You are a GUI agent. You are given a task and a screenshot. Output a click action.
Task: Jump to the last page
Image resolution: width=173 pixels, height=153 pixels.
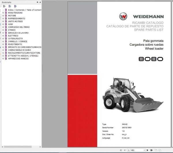(x=151, y=150)
